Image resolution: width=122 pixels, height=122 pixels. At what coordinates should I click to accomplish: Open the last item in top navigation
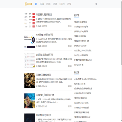pyautogui.click(x=69, y=4)
